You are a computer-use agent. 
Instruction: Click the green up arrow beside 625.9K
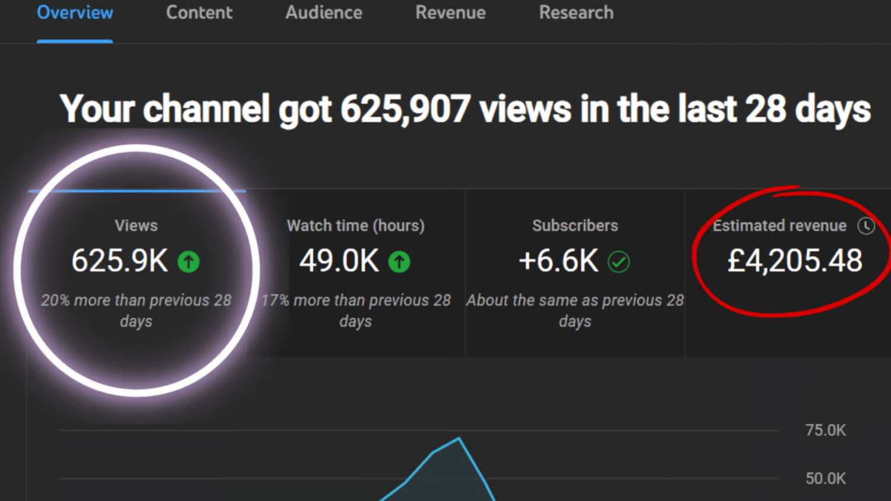pos(189,261)
